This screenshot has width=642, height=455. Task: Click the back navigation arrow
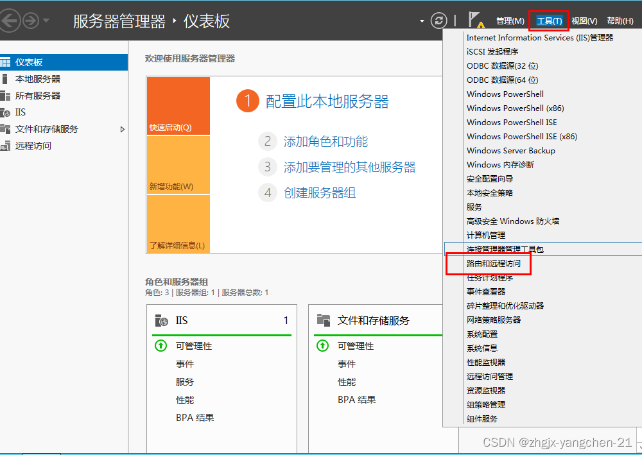coord(9,21)
